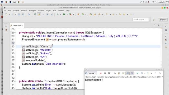The height and width of the screenshot is (95, 169).
Task: Click the Open Type toolbar icon
Action: point(91,14)
